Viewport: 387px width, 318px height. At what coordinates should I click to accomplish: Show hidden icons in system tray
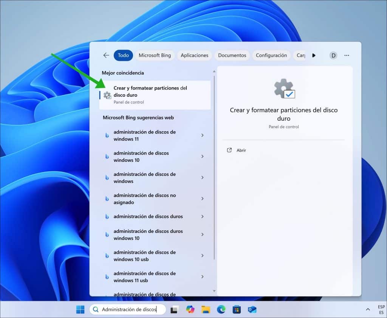coord(368,309)
